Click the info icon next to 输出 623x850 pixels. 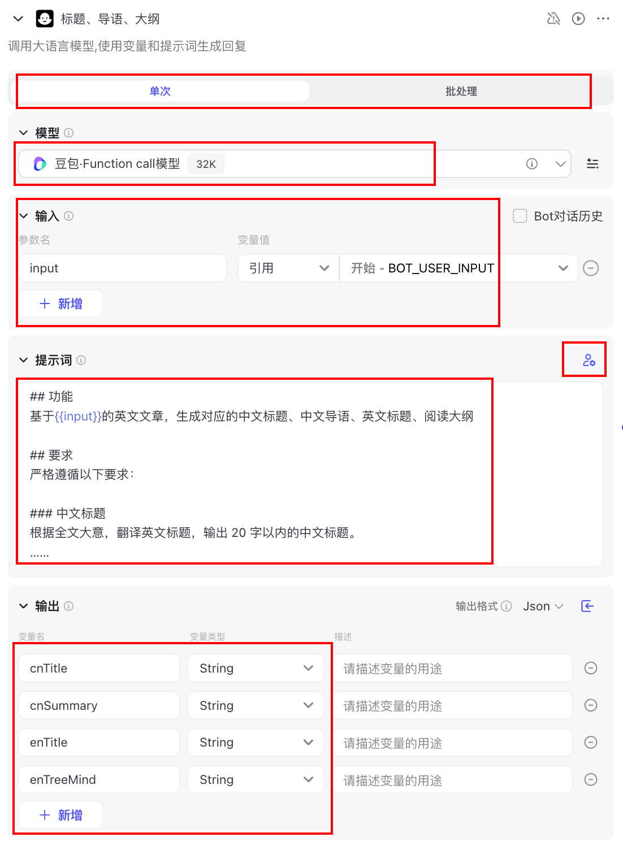point(69,606)
